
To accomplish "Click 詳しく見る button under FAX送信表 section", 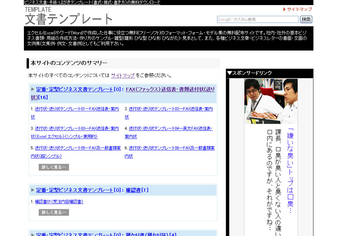I will (54, 167).
